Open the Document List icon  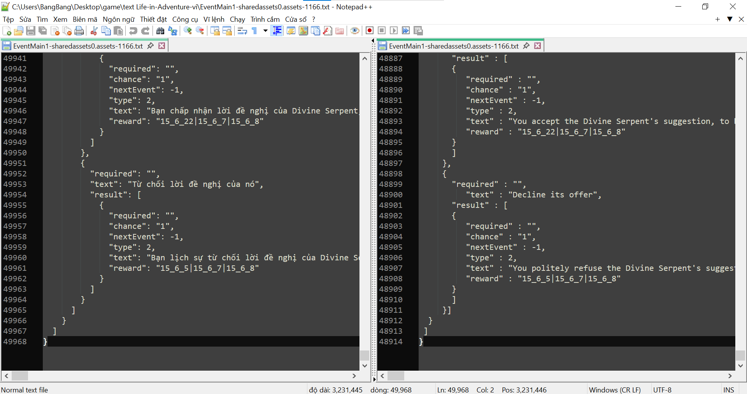[x=315, y=31]
